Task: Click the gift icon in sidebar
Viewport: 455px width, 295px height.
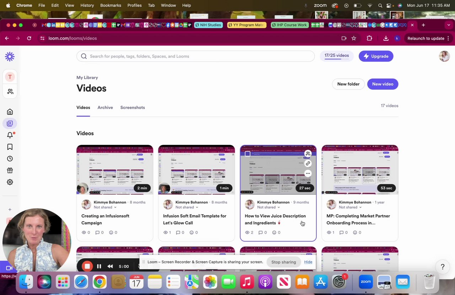Action: click(x=10, y=170)
